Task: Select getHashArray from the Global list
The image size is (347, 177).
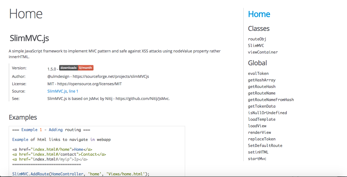Action: (x=261, y=80)
